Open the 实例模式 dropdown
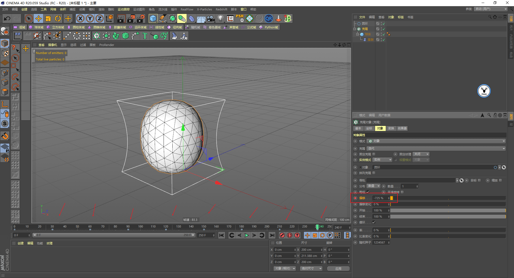This screenshot has height=278, width=514. tap(382, 160)
